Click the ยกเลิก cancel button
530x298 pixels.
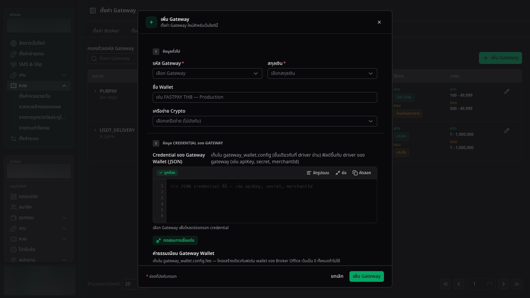337,276
